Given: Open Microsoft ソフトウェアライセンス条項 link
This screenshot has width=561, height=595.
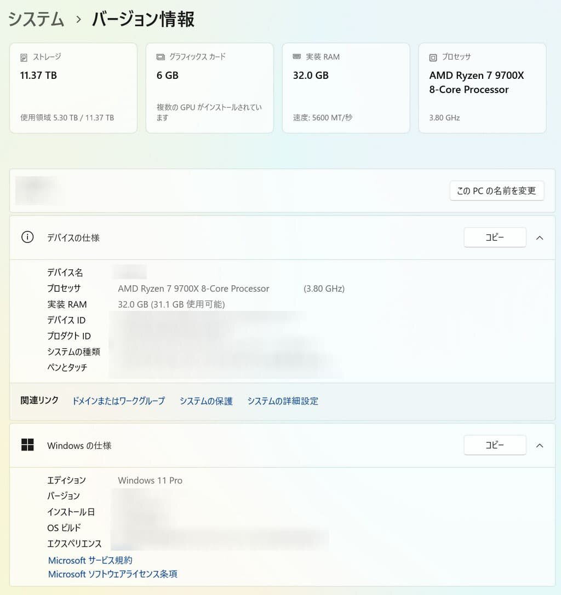Looking at the screenshot, I should coord(112,574).
